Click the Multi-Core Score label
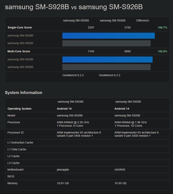Screen dimensions: 173x194 (19, 51)
